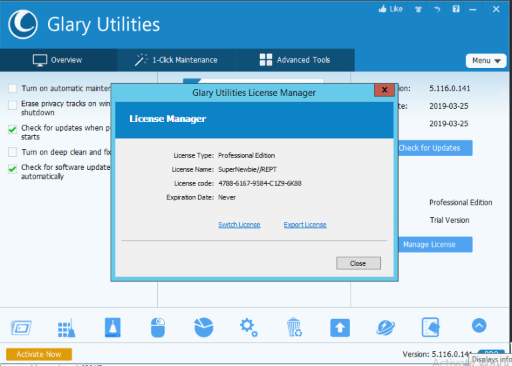Switch to Advanced Tools tab
Viewport: 512px width, 366px height.
click(x=295, y=60)
